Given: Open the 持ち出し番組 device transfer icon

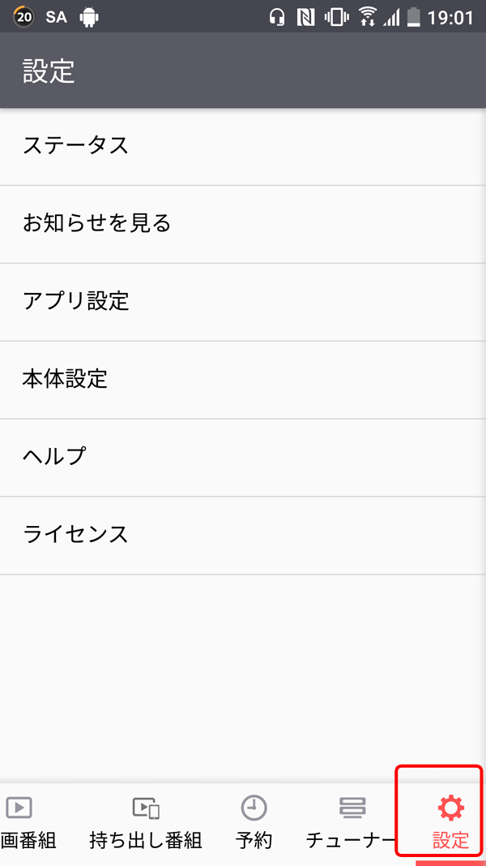Looking at the screenshot, I should pos(146,808).
